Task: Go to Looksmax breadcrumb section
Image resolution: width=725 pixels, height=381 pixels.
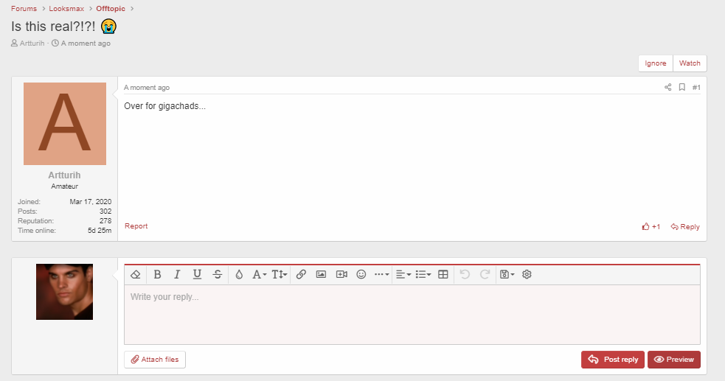Action: pos(66,9)
